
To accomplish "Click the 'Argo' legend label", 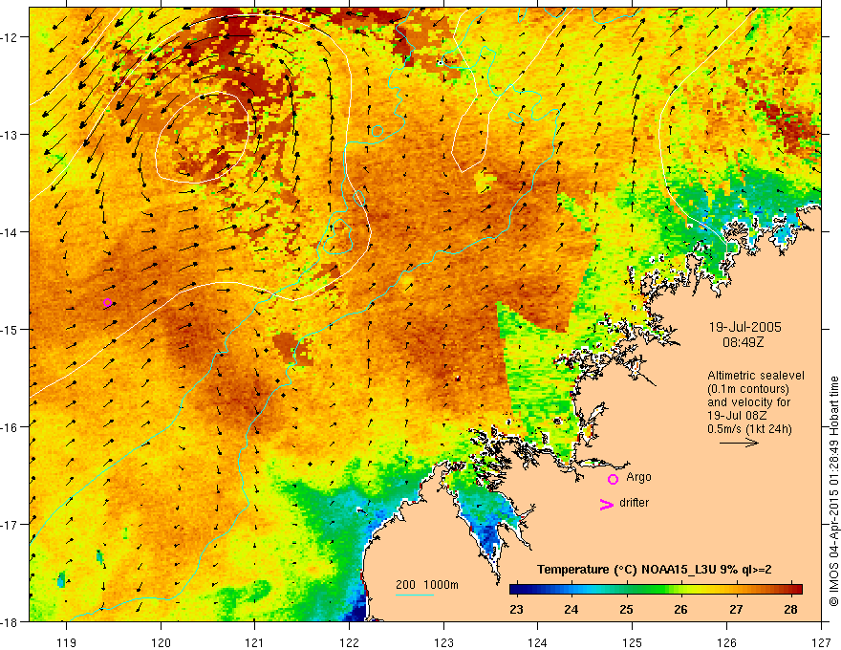I will coord(638,477).
